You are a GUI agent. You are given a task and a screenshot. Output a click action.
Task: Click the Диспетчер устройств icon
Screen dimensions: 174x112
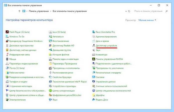pyautogui.click(x=94, y=46)
